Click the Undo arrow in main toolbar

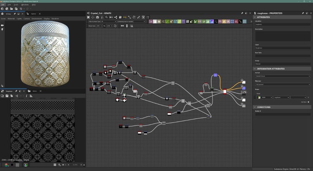[x=20, y=9]
